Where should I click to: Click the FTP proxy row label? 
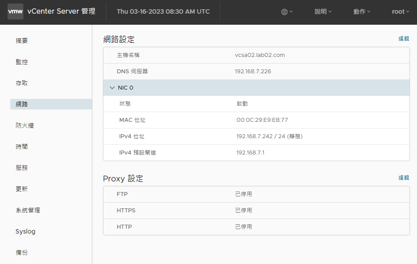pos(122,194)
